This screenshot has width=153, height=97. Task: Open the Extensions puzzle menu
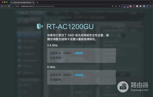[141, 6]
